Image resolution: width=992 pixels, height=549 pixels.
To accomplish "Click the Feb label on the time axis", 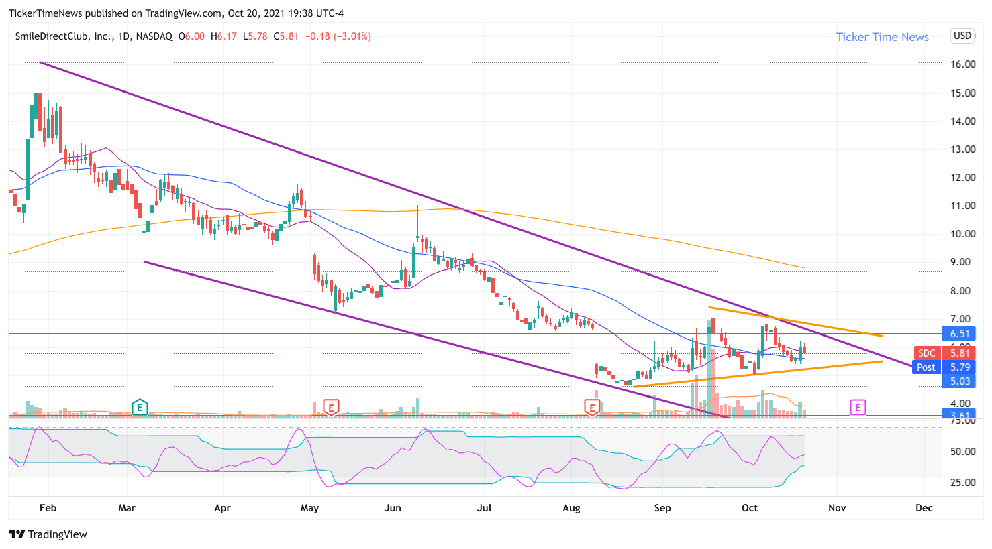I will (48, 507).
